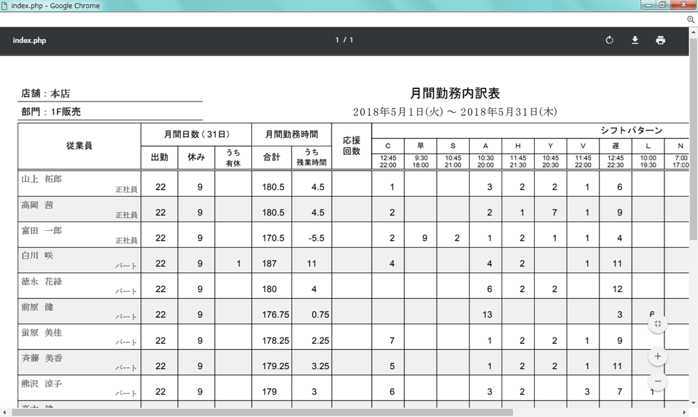The height and width of the screenshot is (417, 698).
Task: Click the 部門：1F販売 label
Action: pos(51,112)
